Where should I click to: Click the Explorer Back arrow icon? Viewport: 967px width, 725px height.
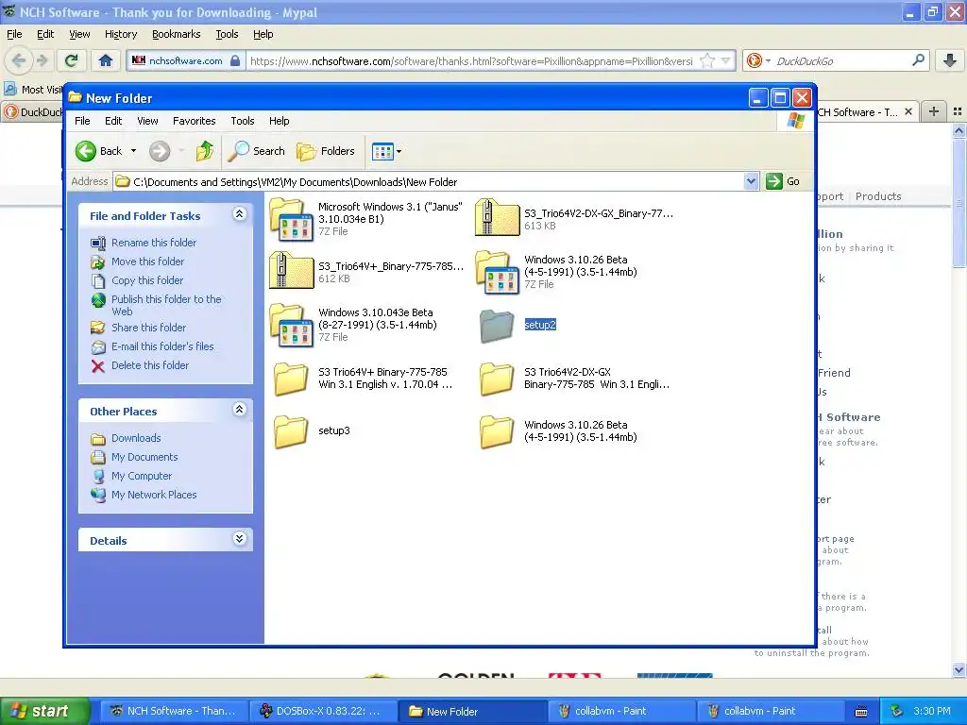86,151
